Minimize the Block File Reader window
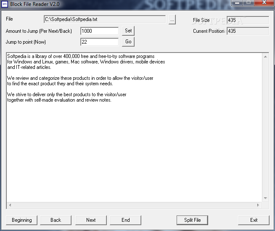 237,3
